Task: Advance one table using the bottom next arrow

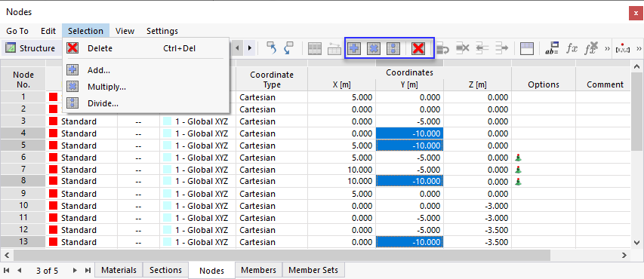Action: click(75, 271)
